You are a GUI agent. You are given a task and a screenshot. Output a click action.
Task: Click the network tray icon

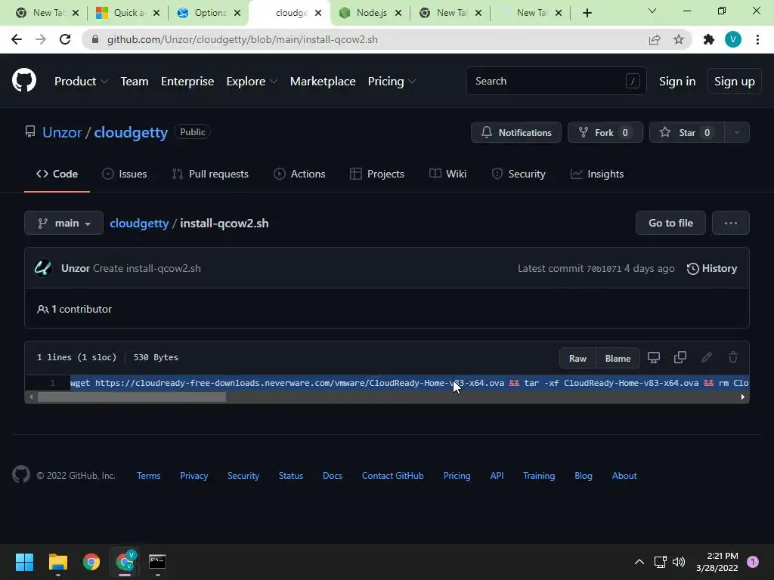coord(660,562)
